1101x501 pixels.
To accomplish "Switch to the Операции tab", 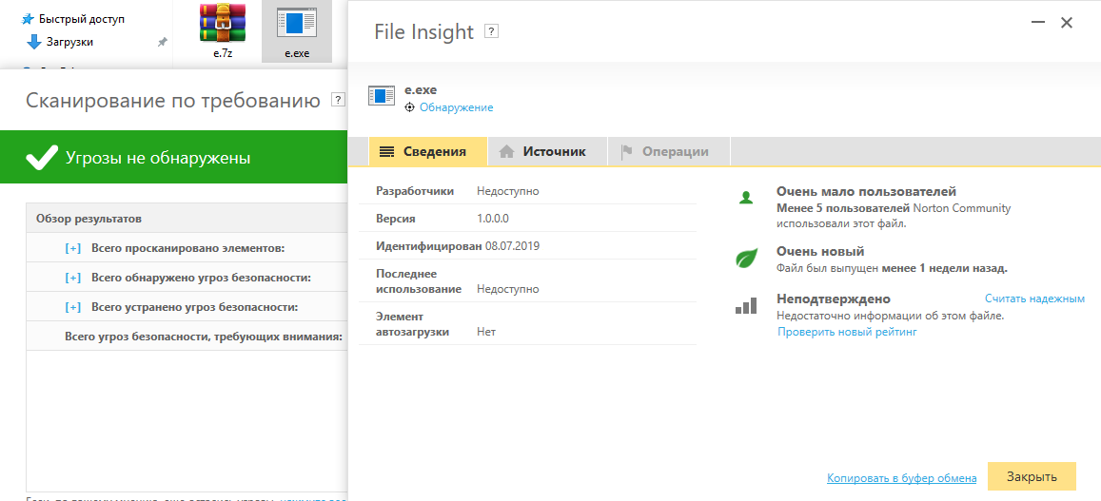I will (668, 151).
